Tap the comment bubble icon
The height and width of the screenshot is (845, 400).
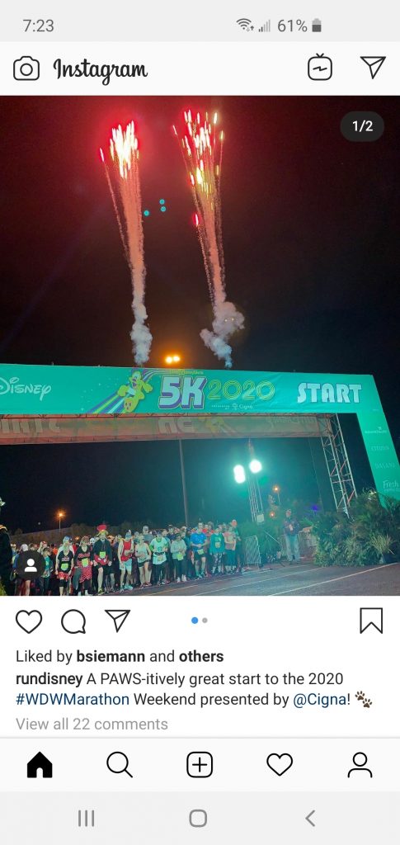[x=73, y=622]
